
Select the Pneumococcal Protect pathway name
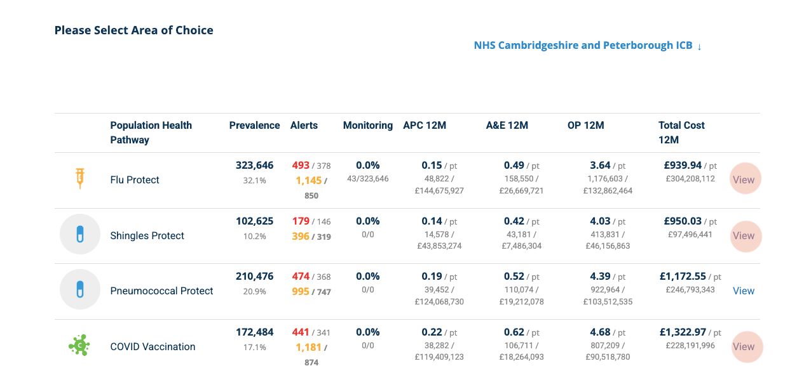tap(161, 291)
